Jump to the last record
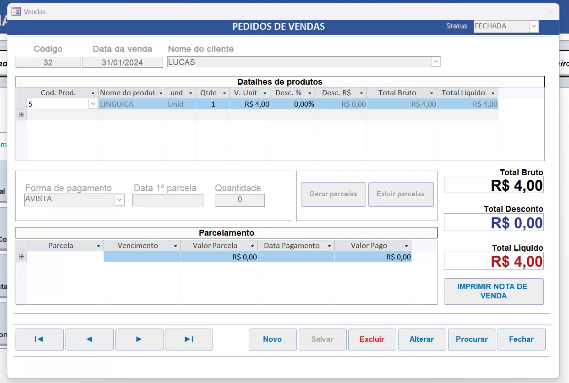The width and height of the screenshot is (569, 383). (189, 340)
